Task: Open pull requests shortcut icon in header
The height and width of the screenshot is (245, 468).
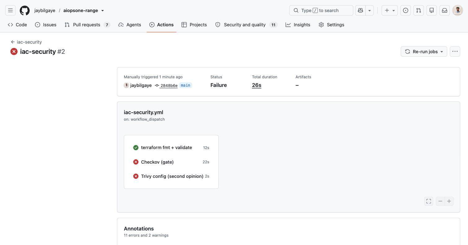Action: 418,10
